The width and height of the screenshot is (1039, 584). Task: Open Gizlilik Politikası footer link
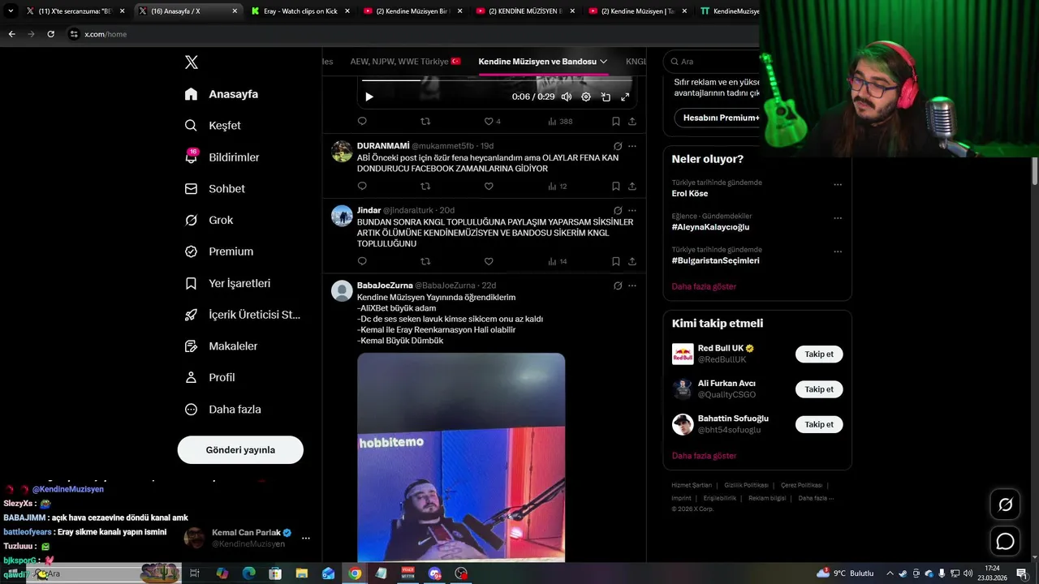[746, 485]
